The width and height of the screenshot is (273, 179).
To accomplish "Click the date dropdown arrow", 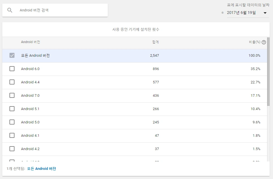I will [x=265, y=13].
